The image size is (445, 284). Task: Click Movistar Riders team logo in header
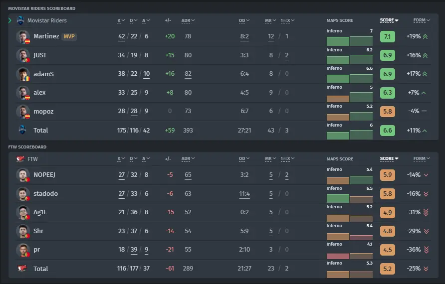tap(20, 20)
